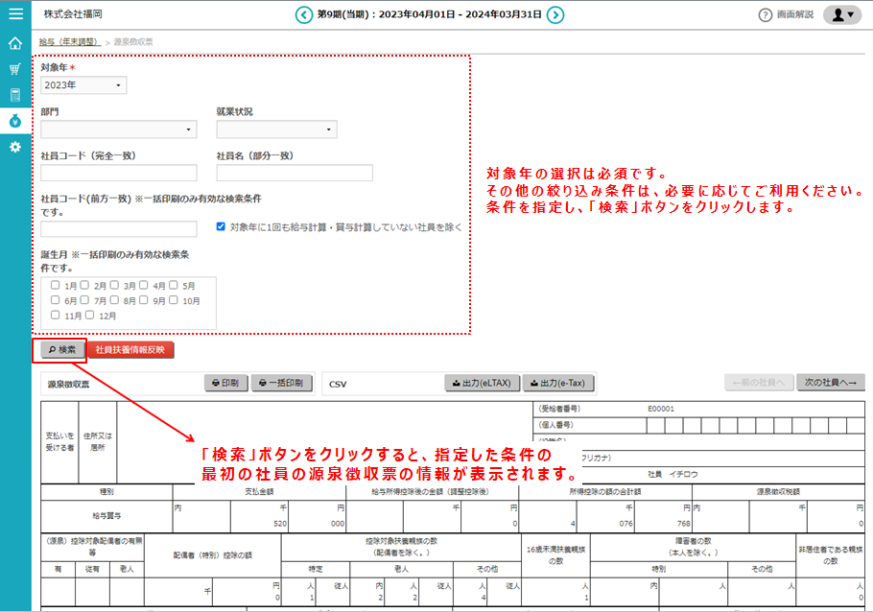Open the 対象年 2023年 dropdown

coord(83,85)
